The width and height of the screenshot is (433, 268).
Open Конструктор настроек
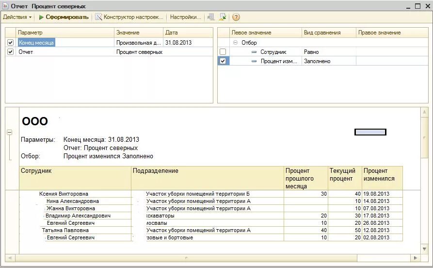click(129, 17)
